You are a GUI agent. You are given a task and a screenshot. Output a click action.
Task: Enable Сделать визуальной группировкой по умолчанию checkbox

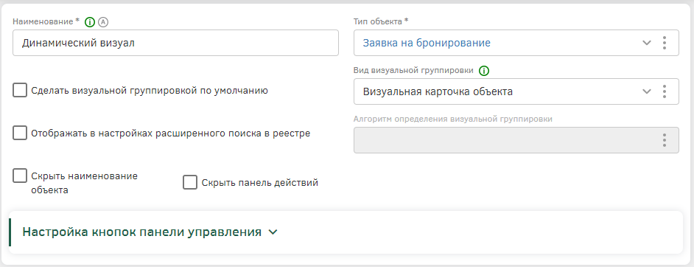(19, 90)
